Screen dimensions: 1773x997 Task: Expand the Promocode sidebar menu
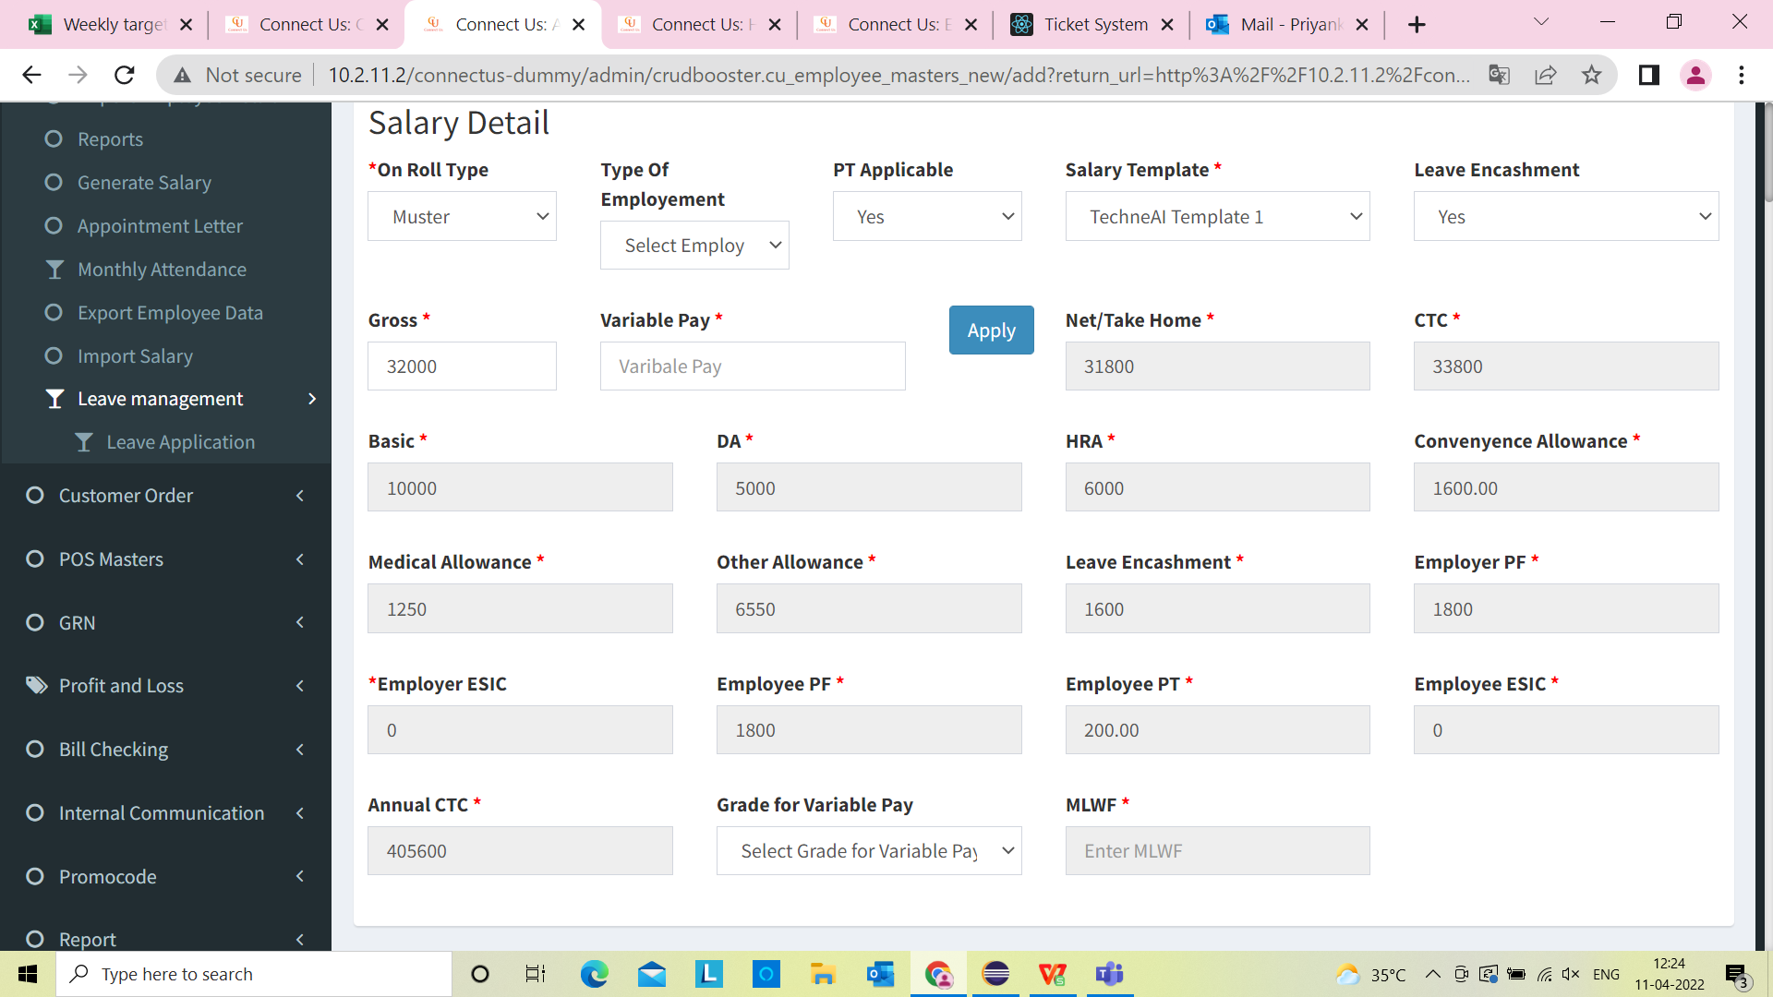166,877
